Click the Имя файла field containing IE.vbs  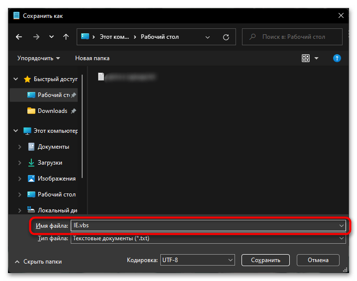click(208, 225)
